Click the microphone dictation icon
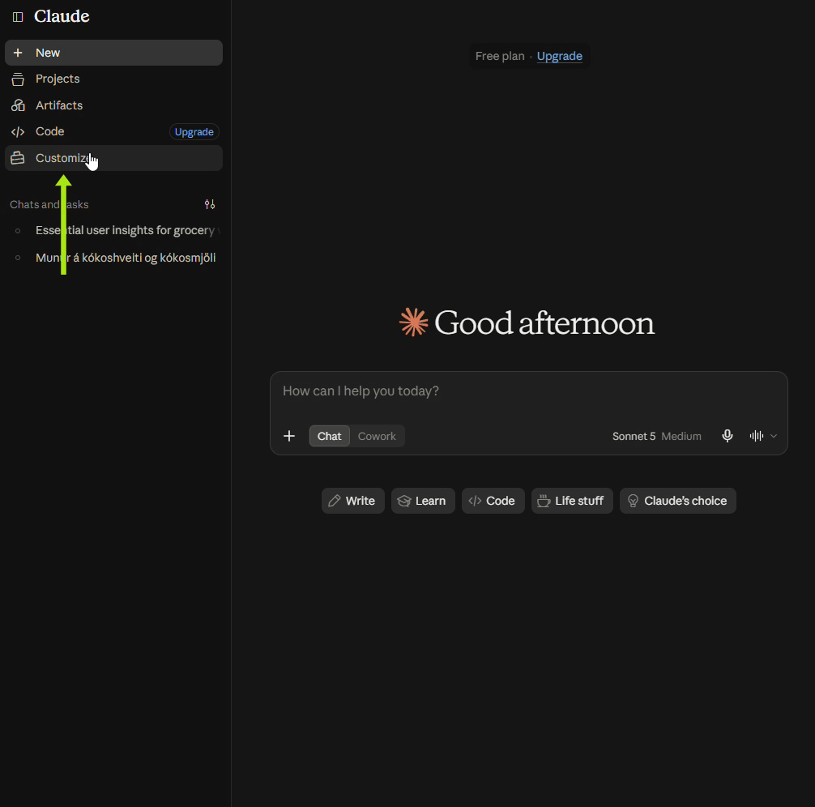 728,436
